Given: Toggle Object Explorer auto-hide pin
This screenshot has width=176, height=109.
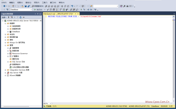Looking at the screenshot, I should pos(38,14).
